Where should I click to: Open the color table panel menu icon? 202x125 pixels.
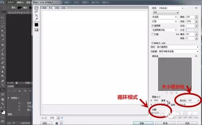click(196, 56)
